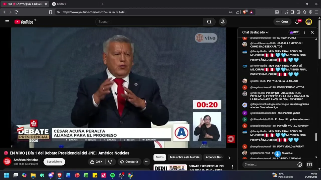
Task: Share the video via Compartir
Action: tap(129, 162)
